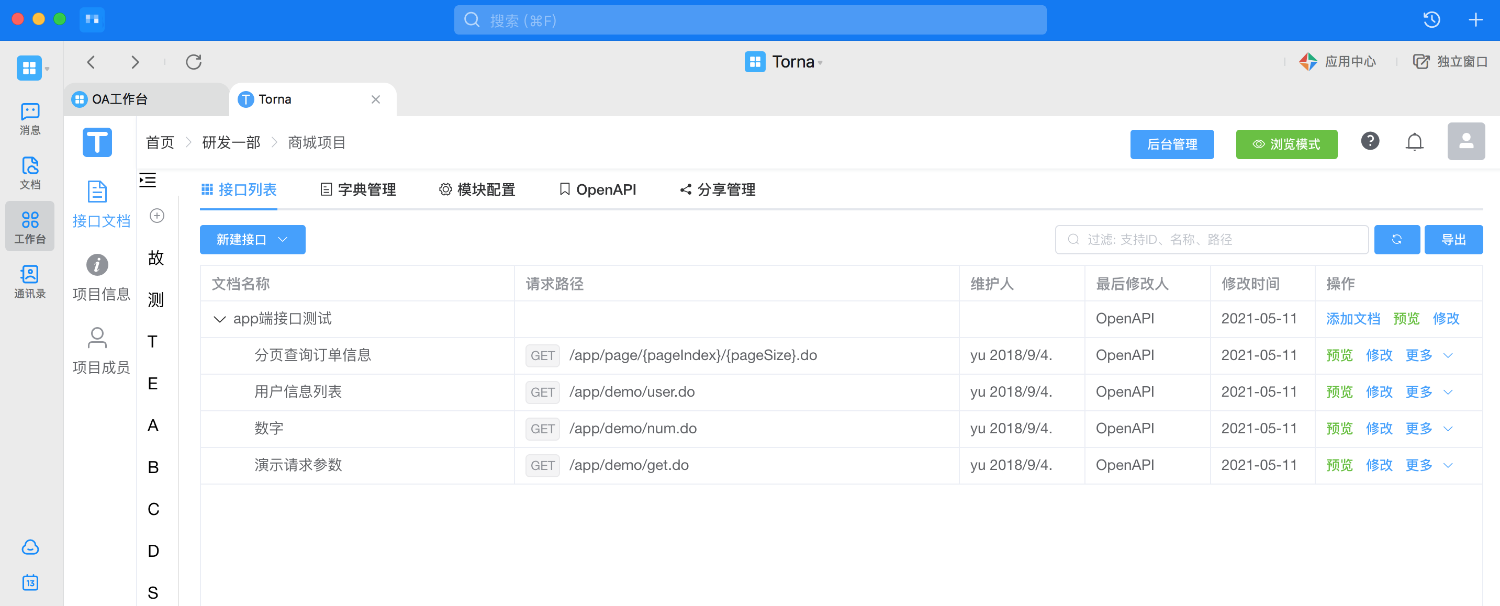Switch to the 字典管理 tab
This screenshot has height=606, width=1500.
358,190
